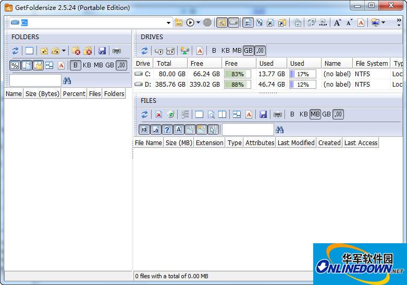Click the folder back arrow icon in FOLDERS

click(x=44, y=51)
